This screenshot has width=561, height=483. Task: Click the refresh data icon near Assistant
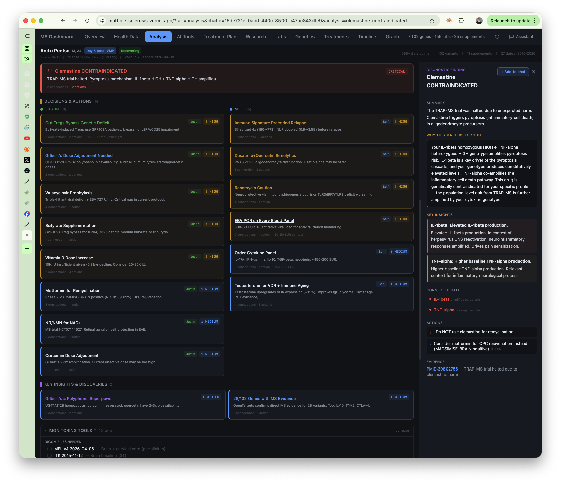click(497, 37)
